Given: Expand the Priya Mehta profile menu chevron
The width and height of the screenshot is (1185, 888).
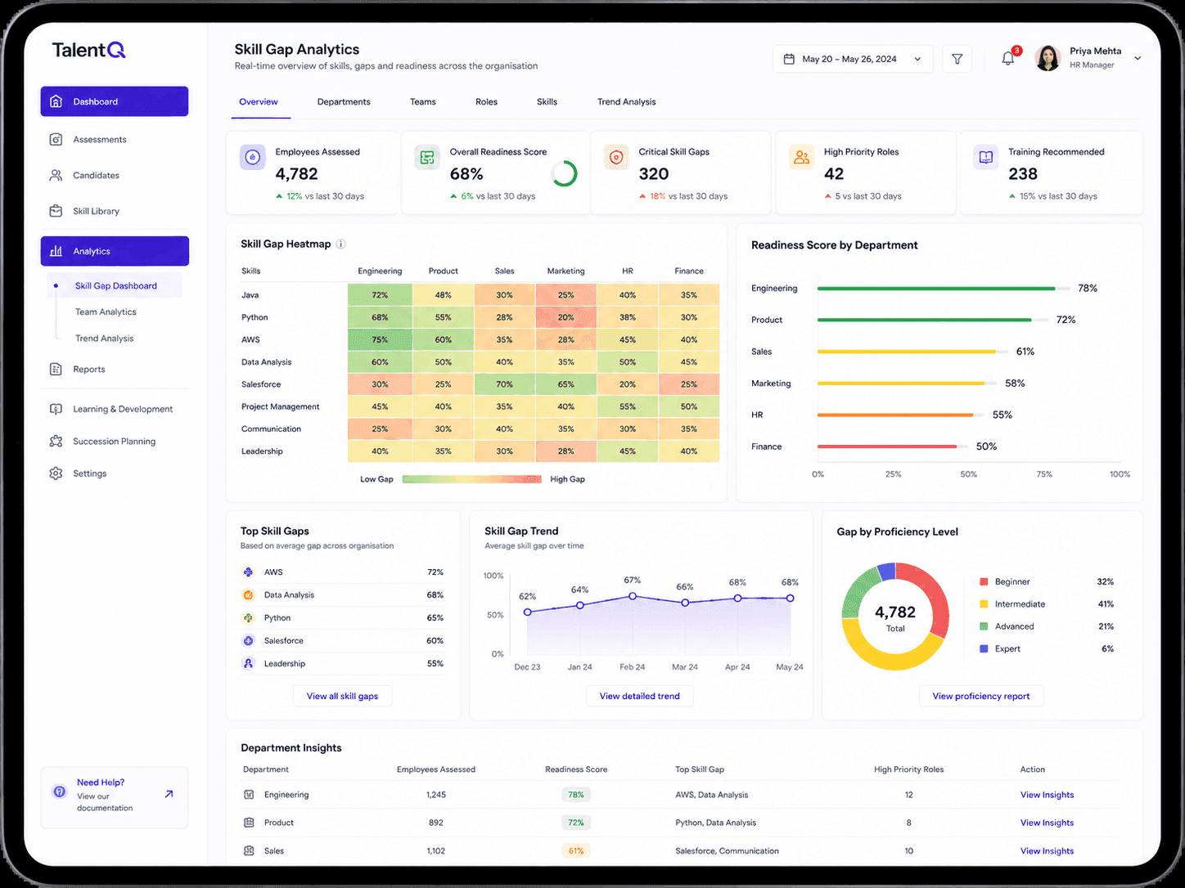Looking at the screenshot, I should pos(1137,58).
